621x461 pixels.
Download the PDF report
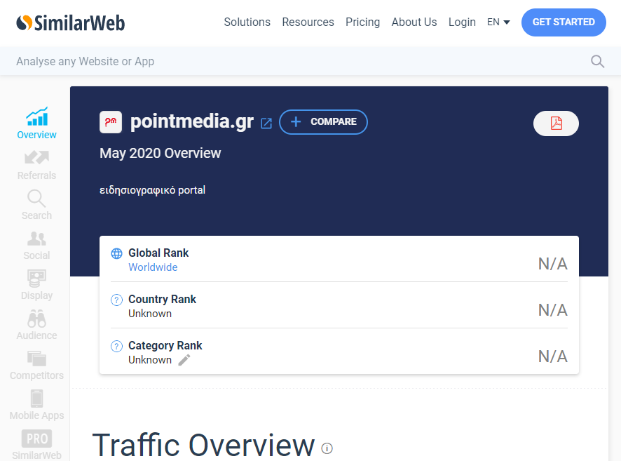[556, 123]
